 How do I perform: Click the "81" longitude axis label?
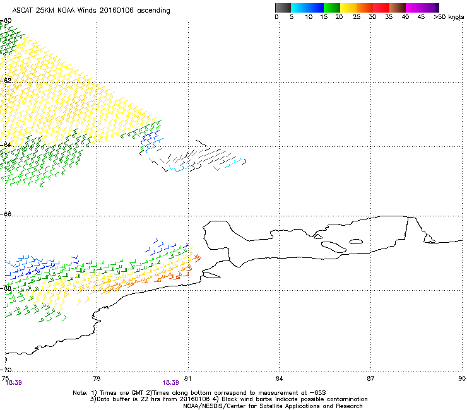click(187, 378)
